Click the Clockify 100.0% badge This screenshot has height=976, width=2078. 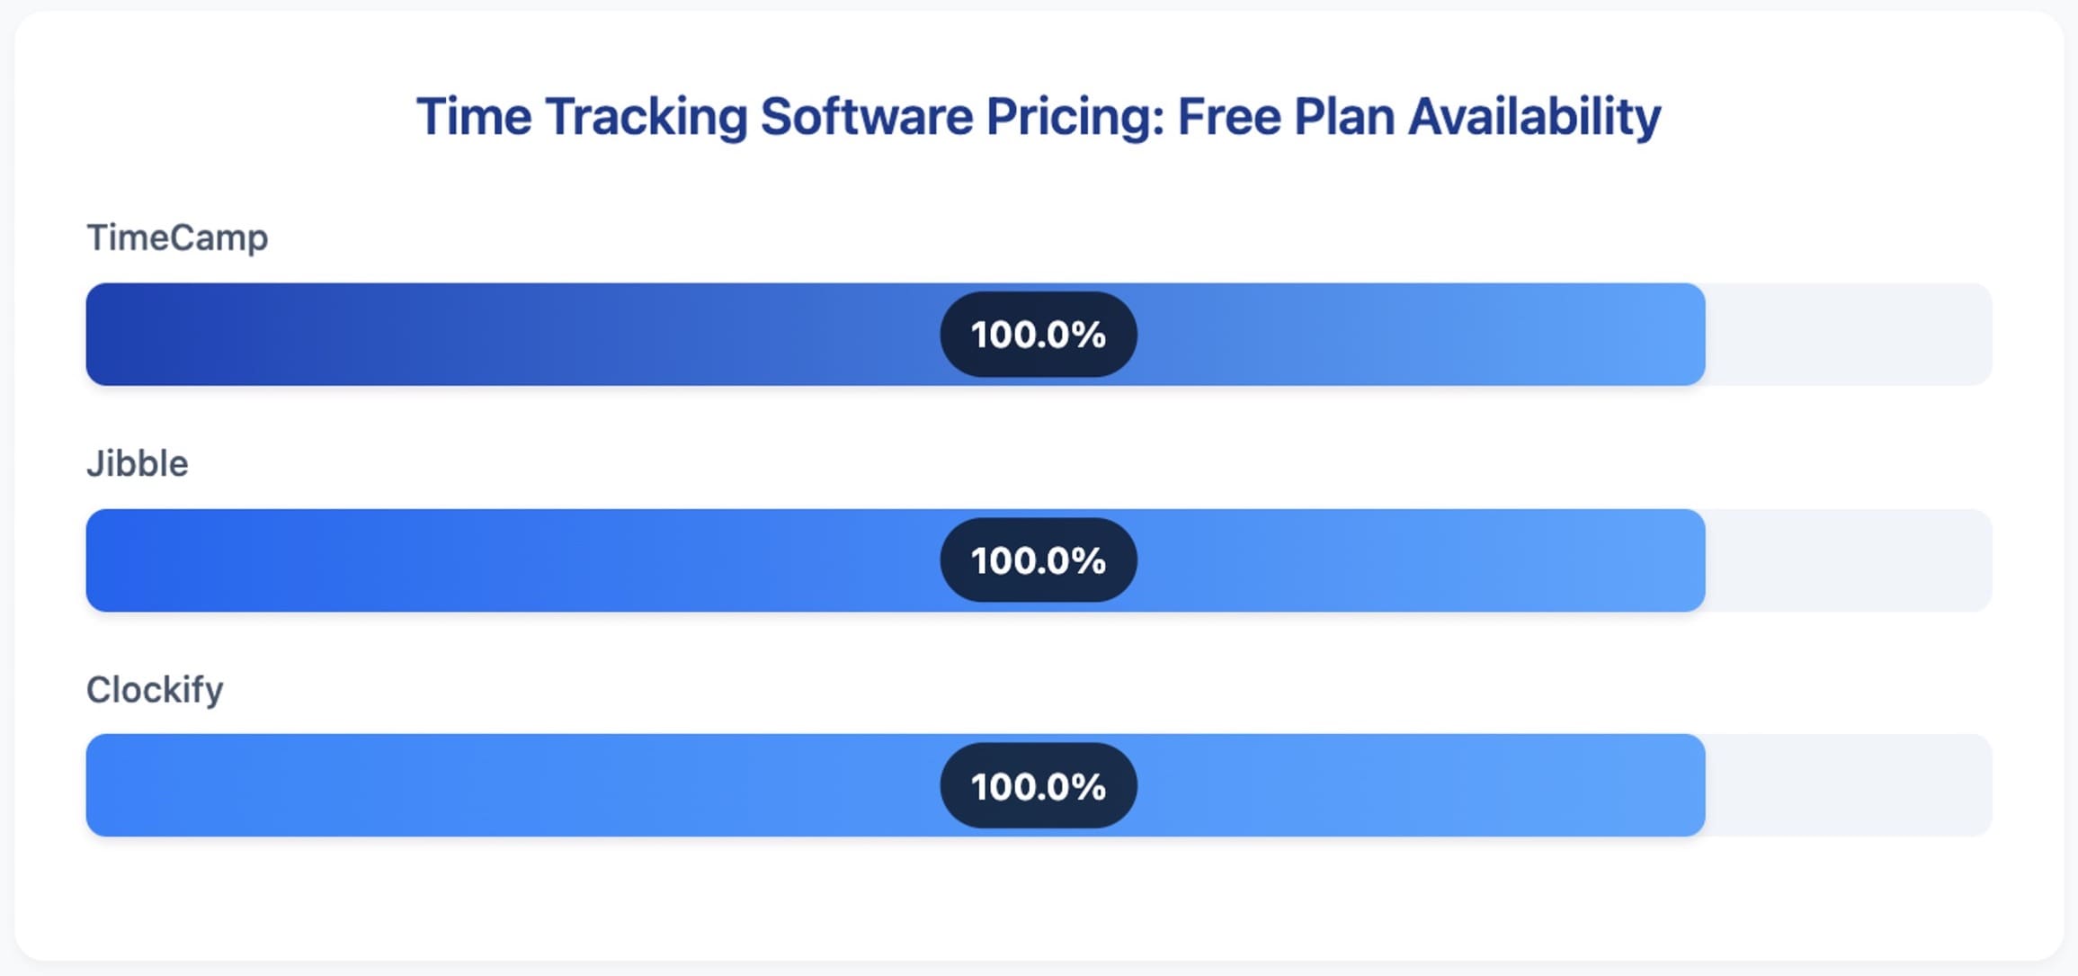point(1039,786)
